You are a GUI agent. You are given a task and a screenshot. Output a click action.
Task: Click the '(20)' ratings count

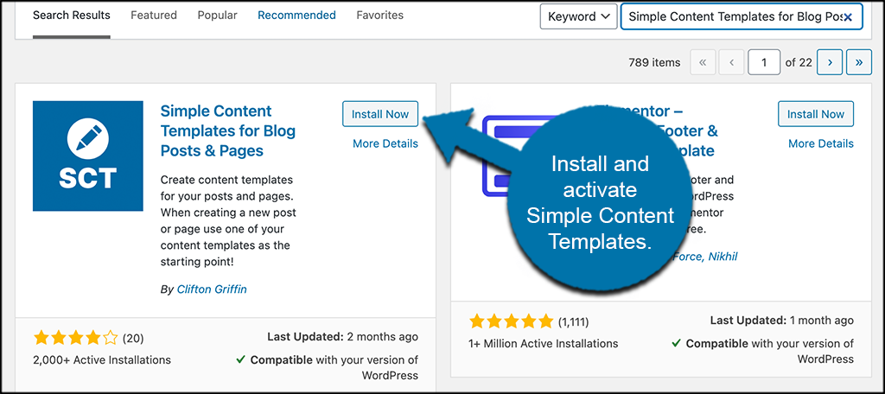coord(133,338)
